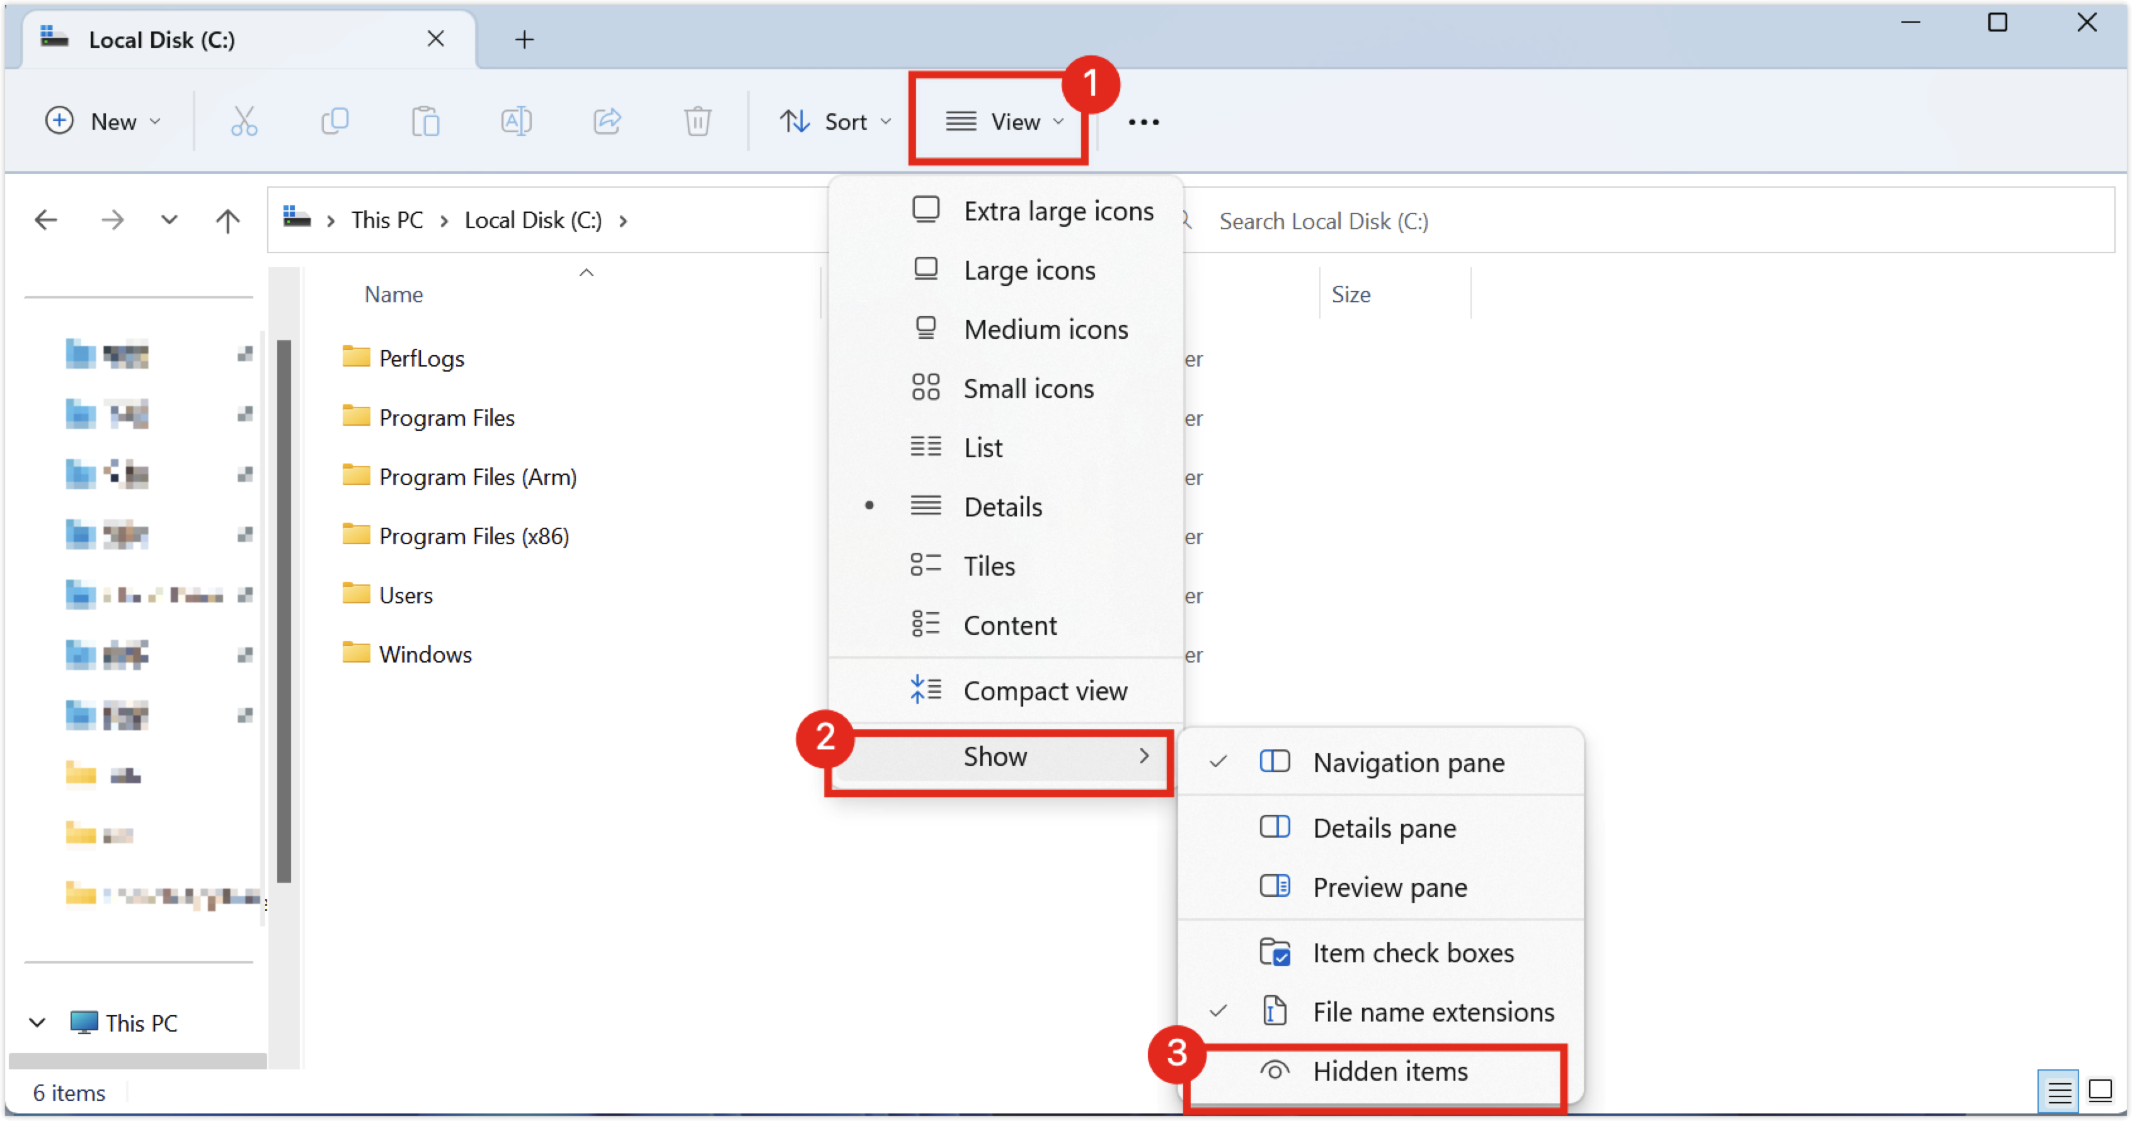Viewport: 2132px width, 1121px height.
Task: Click the Delete icon in the toolbar
Action: (697, 122)
